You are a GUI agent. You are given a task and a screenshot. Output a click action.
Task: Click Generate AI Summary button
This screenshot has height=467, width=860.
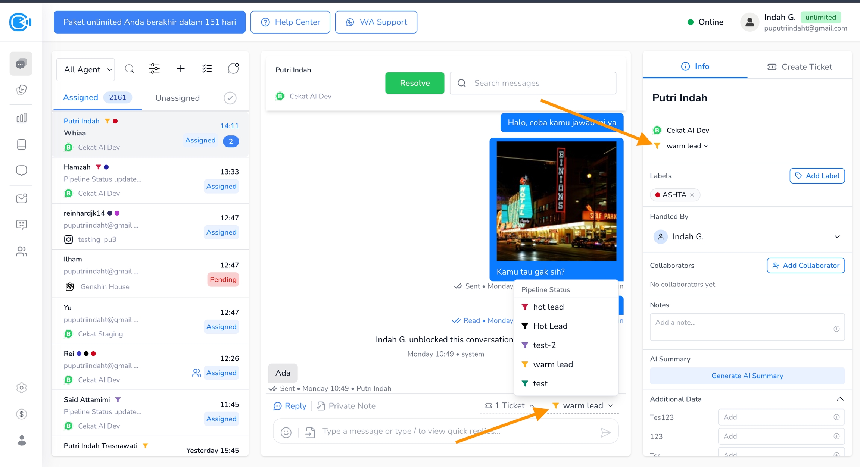click(747, 376)
